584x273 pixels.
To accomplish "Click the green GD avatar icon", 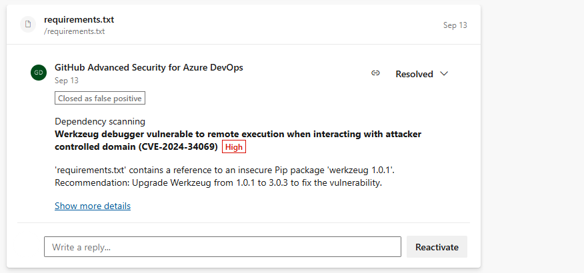I will (x=39, y=73).
